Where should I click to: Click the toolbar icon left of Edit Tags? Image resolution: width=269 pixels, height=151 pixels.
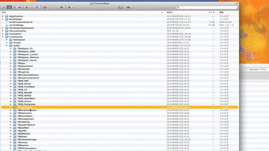(121, 8)
